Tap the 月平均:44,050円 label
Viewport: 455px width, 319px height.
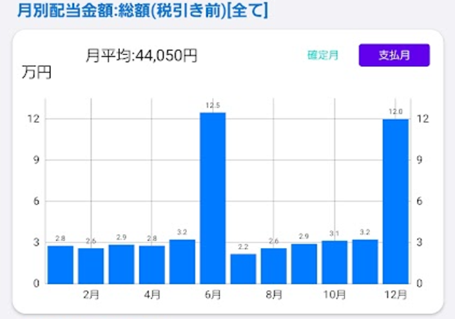point(141,56)
